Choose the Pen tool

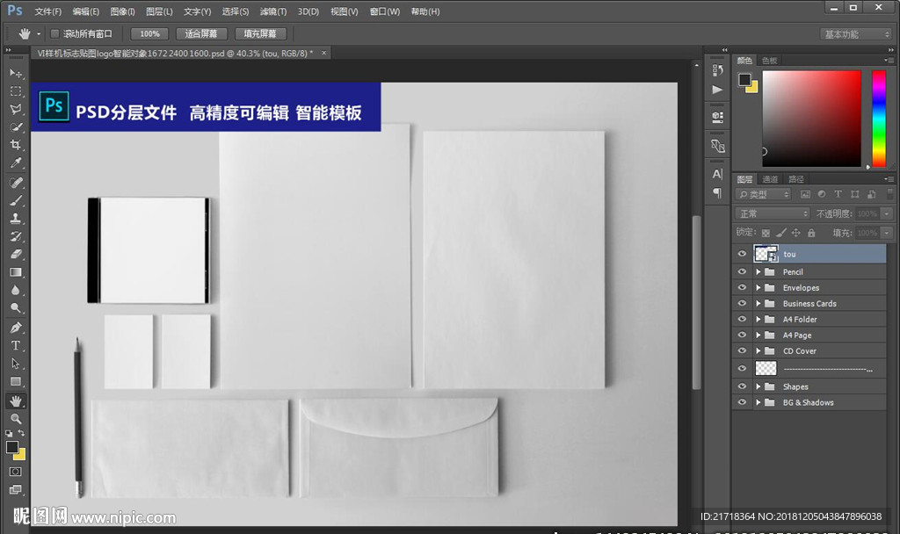(x=16, y=327)
